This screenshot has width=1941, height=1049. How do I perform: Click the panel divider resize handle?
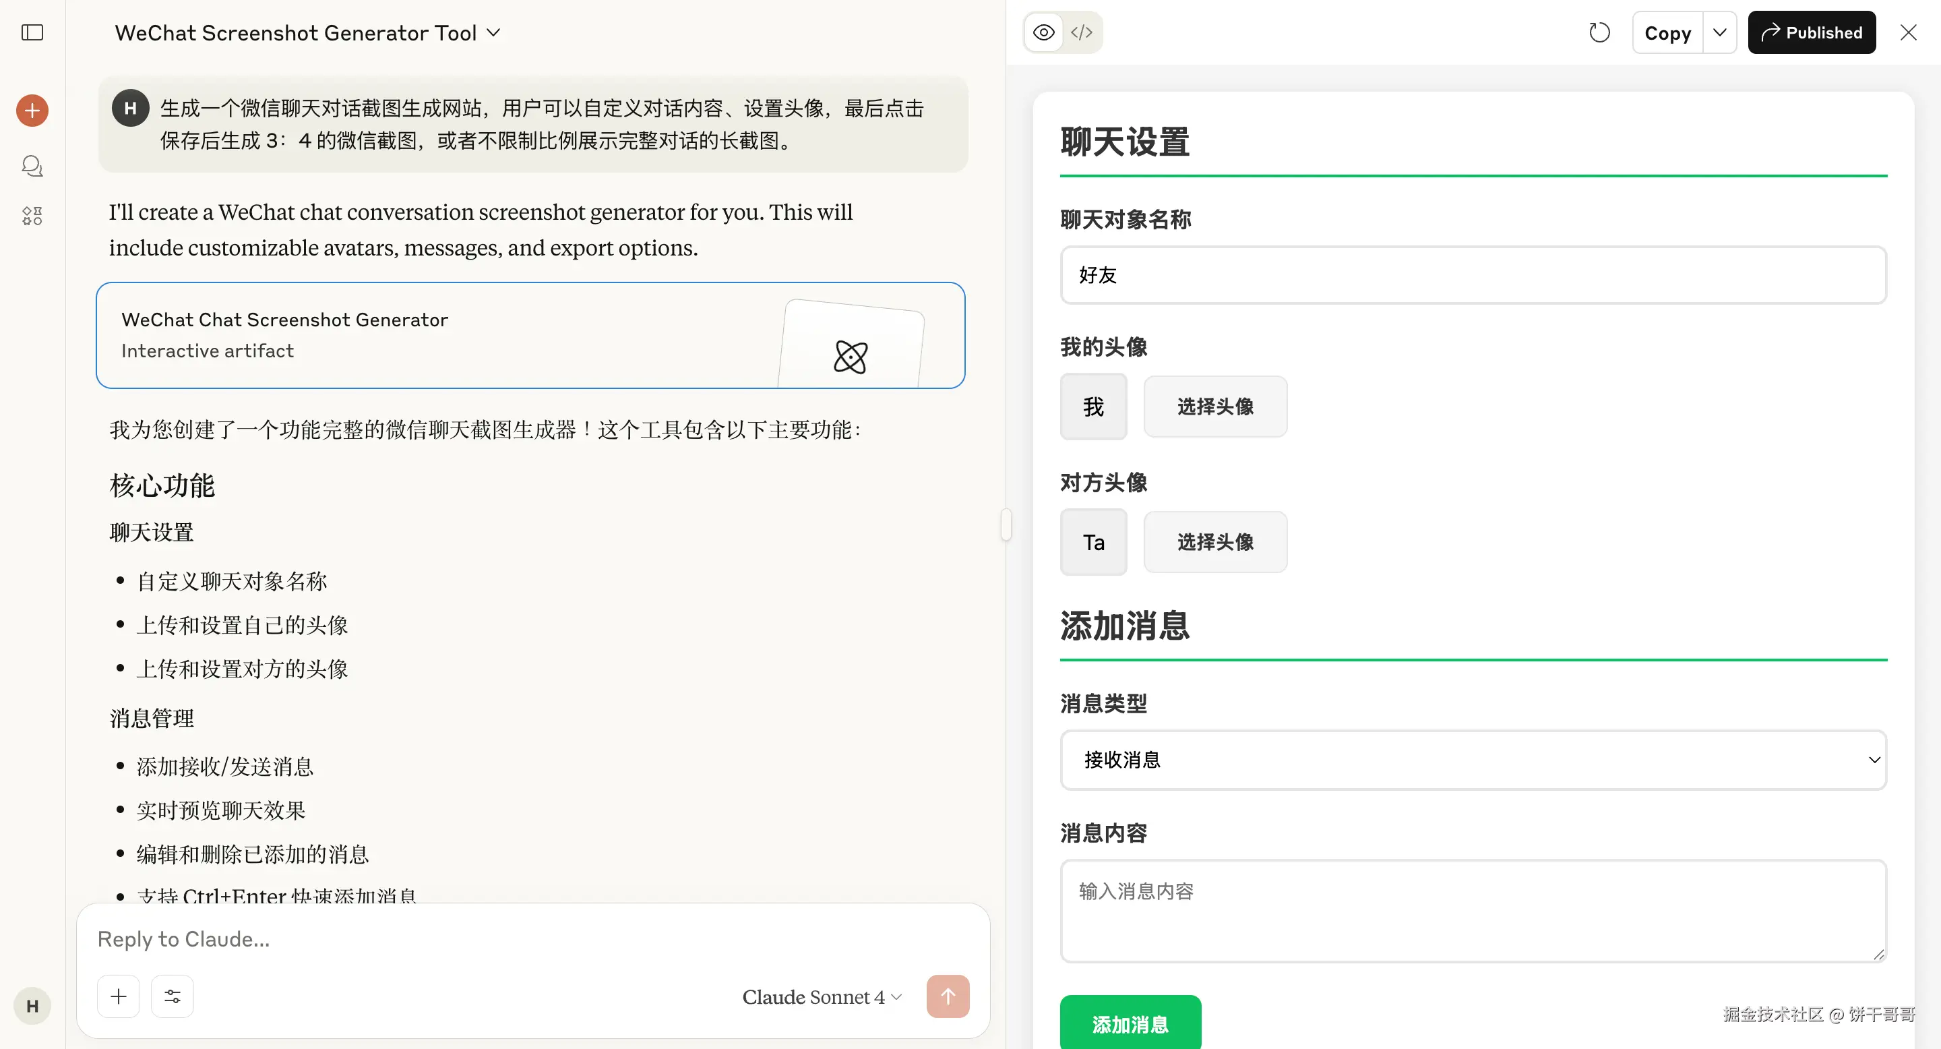tap(1006, 524)
